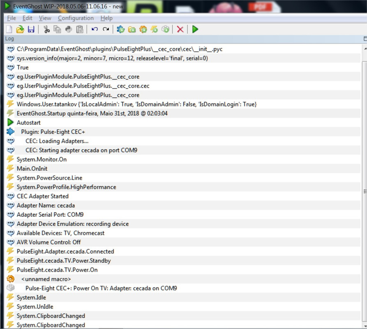
Task: Click the green arrow icon beside Autostart
Action: click(x=10, y=122)
